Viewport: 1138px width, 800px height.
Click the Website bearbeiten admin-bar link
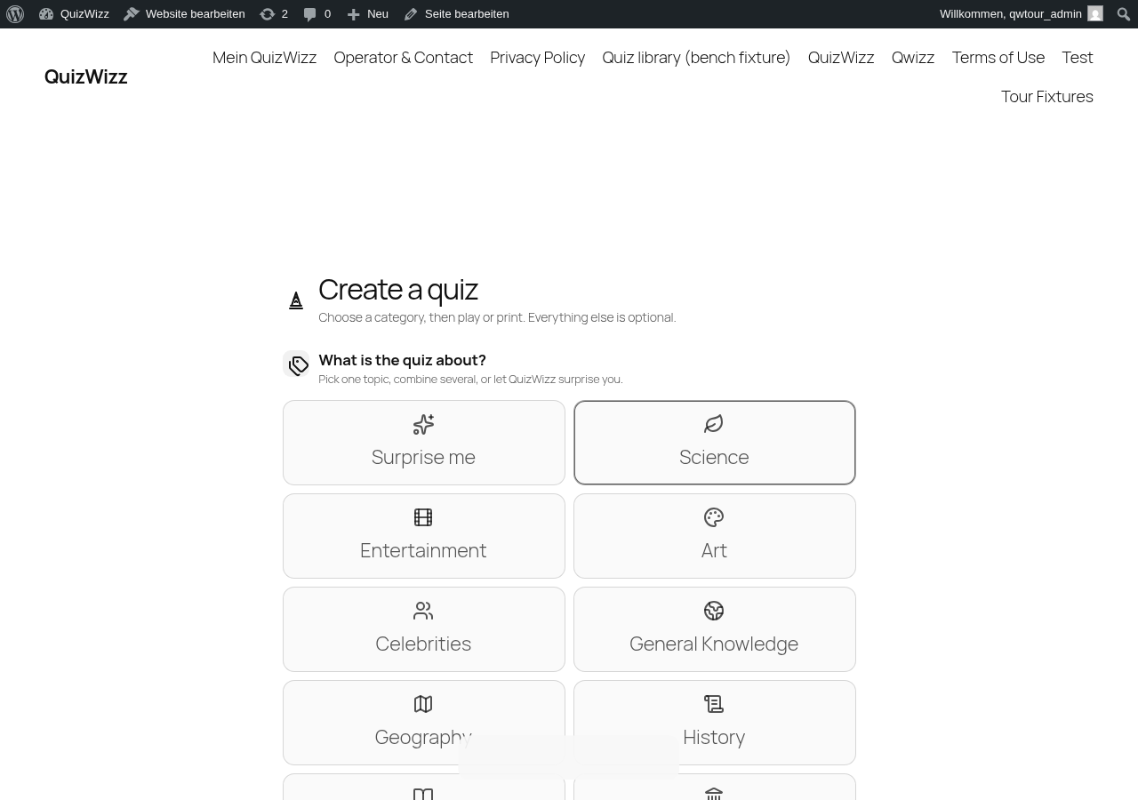click(184, 14)
